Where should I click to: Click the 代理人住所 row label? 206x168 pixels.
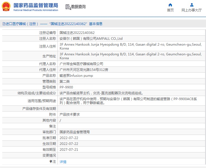click(47, 70)
